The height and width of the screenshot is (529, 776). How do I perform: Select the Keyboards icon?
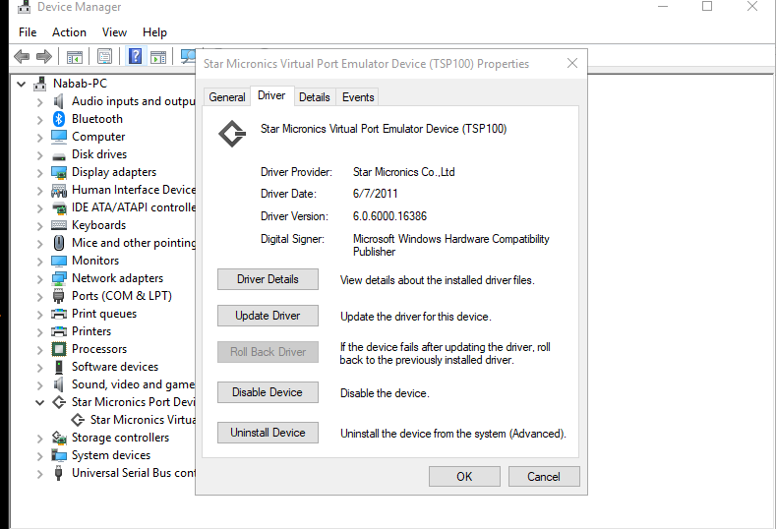(x=59, y=225)
